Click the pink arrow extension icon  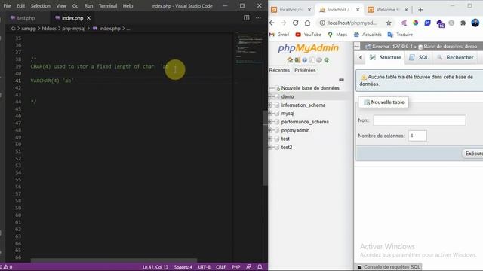(x=404, y=23)
